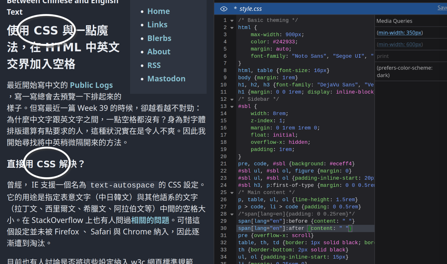Open the Home sidebar link
The width and height of the screenshot is (447, 264).
click(158, 11)
